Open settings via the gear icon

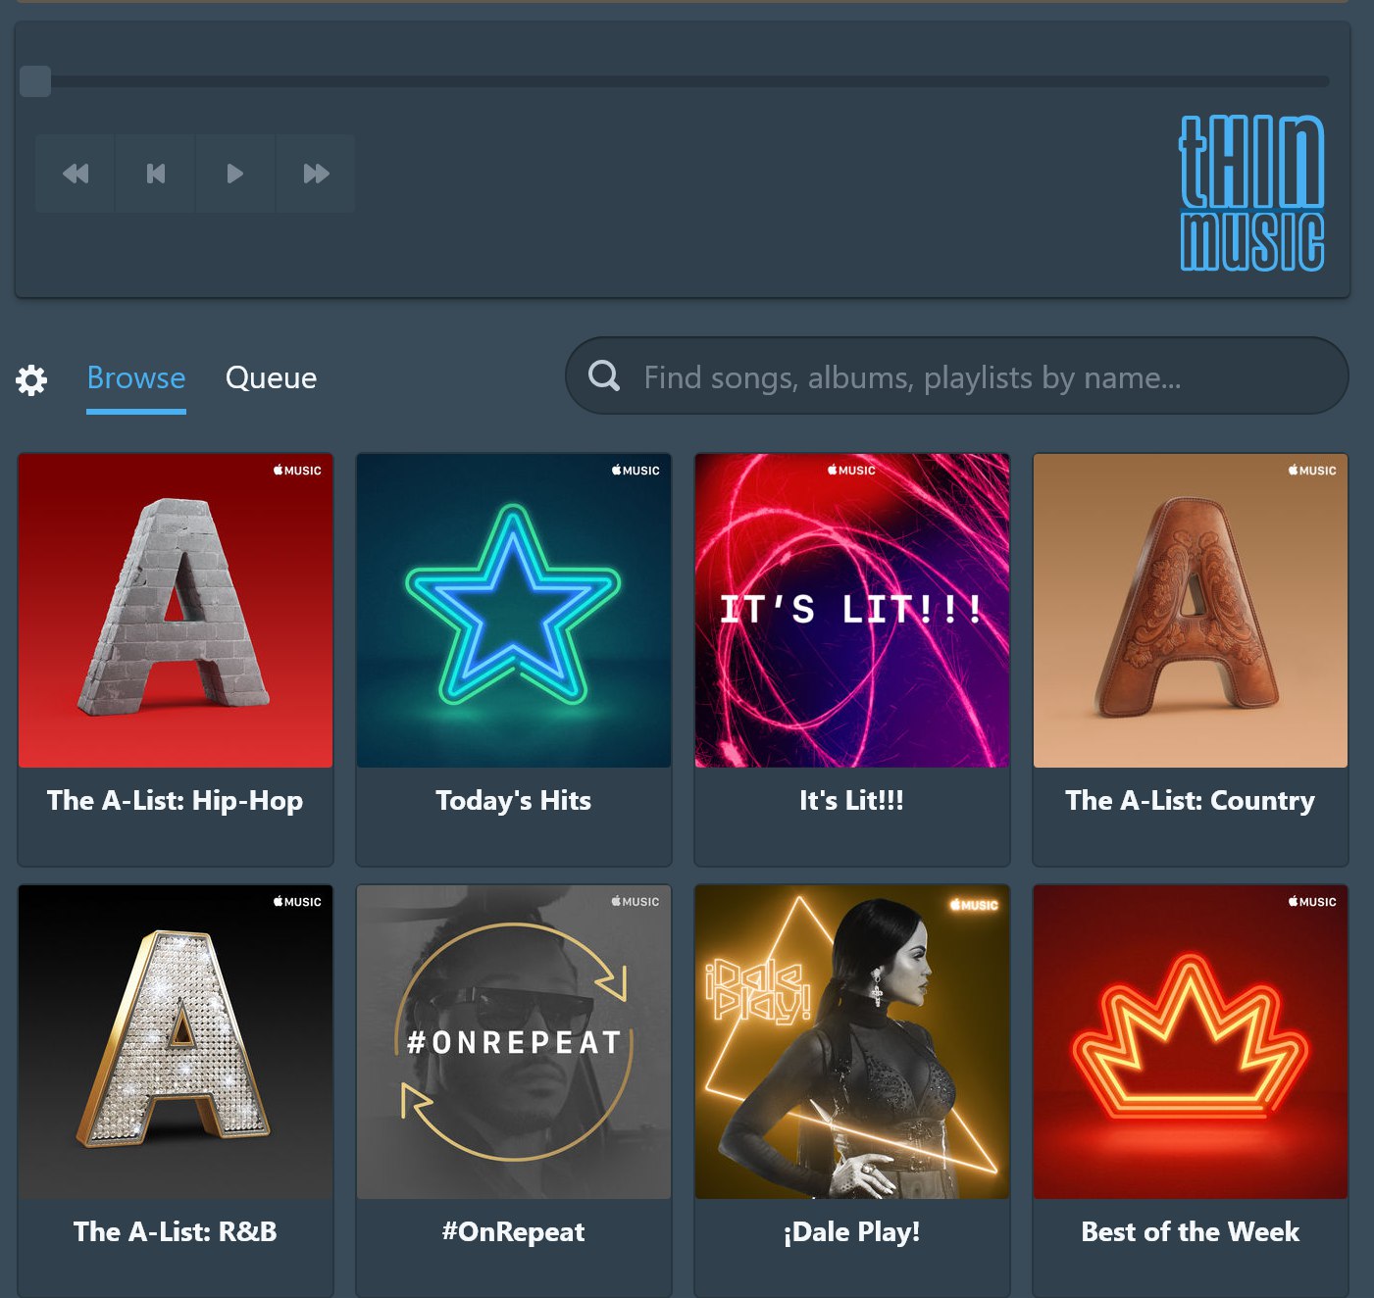tap(31, 380)
